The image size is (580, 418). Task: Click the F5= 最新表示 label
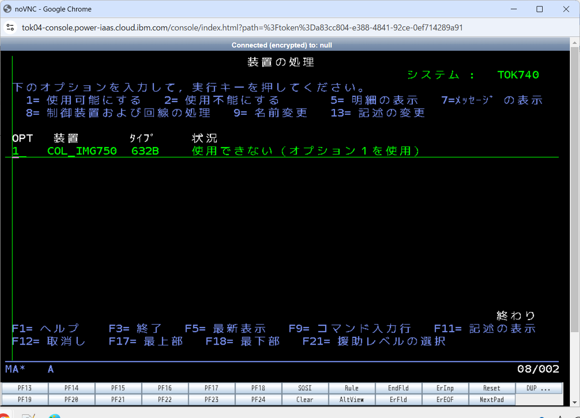(225, 328)
